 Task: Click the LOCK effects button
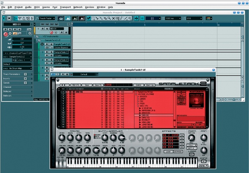[169, 152]
